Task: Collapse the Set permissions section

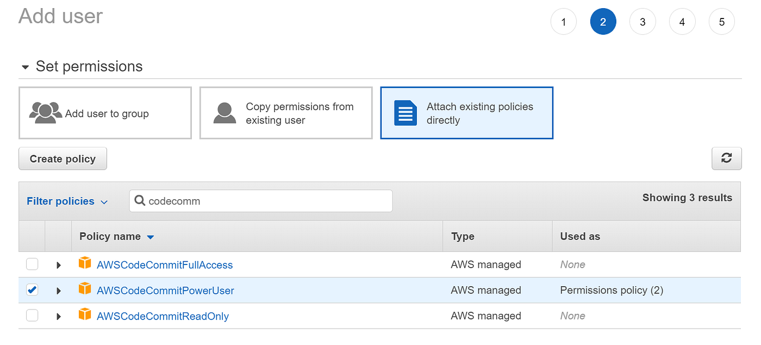Action: click(25, 67)
